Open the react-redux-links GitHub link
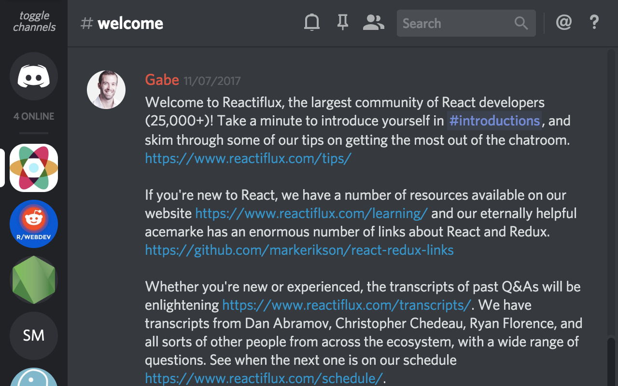 tap(299, 250)
